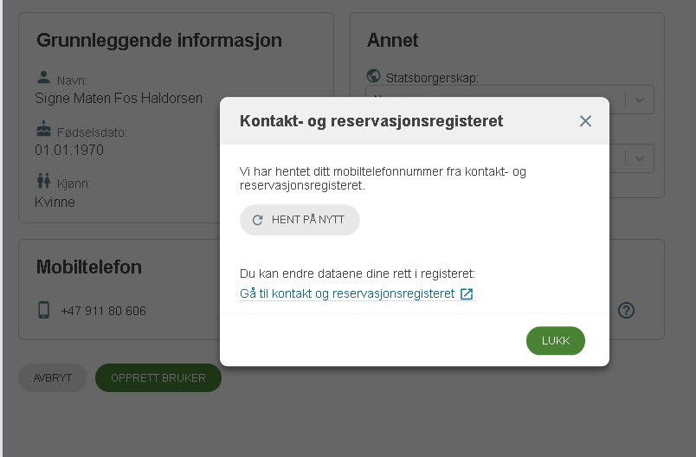Click the refresh icon in HENT PÅ NYTT

(257, 220)
